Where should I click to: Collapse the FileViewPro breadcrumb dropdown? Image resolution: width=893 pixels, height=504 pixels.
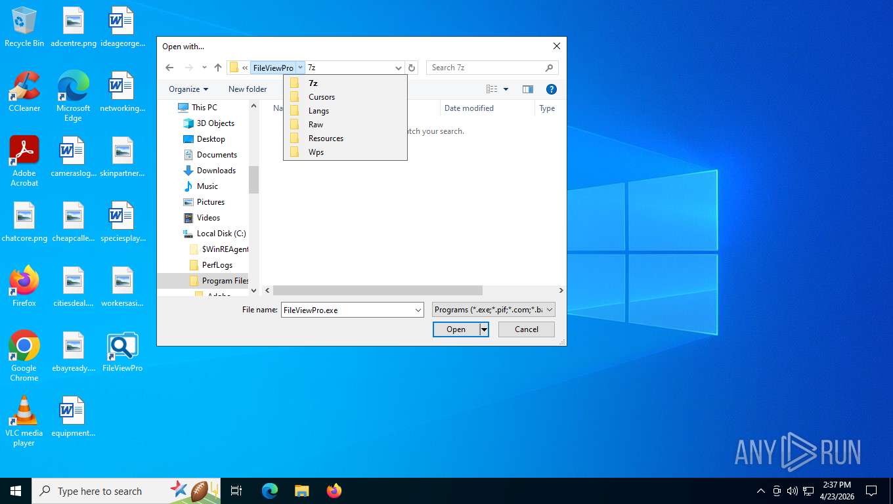(x=300, y=68)
